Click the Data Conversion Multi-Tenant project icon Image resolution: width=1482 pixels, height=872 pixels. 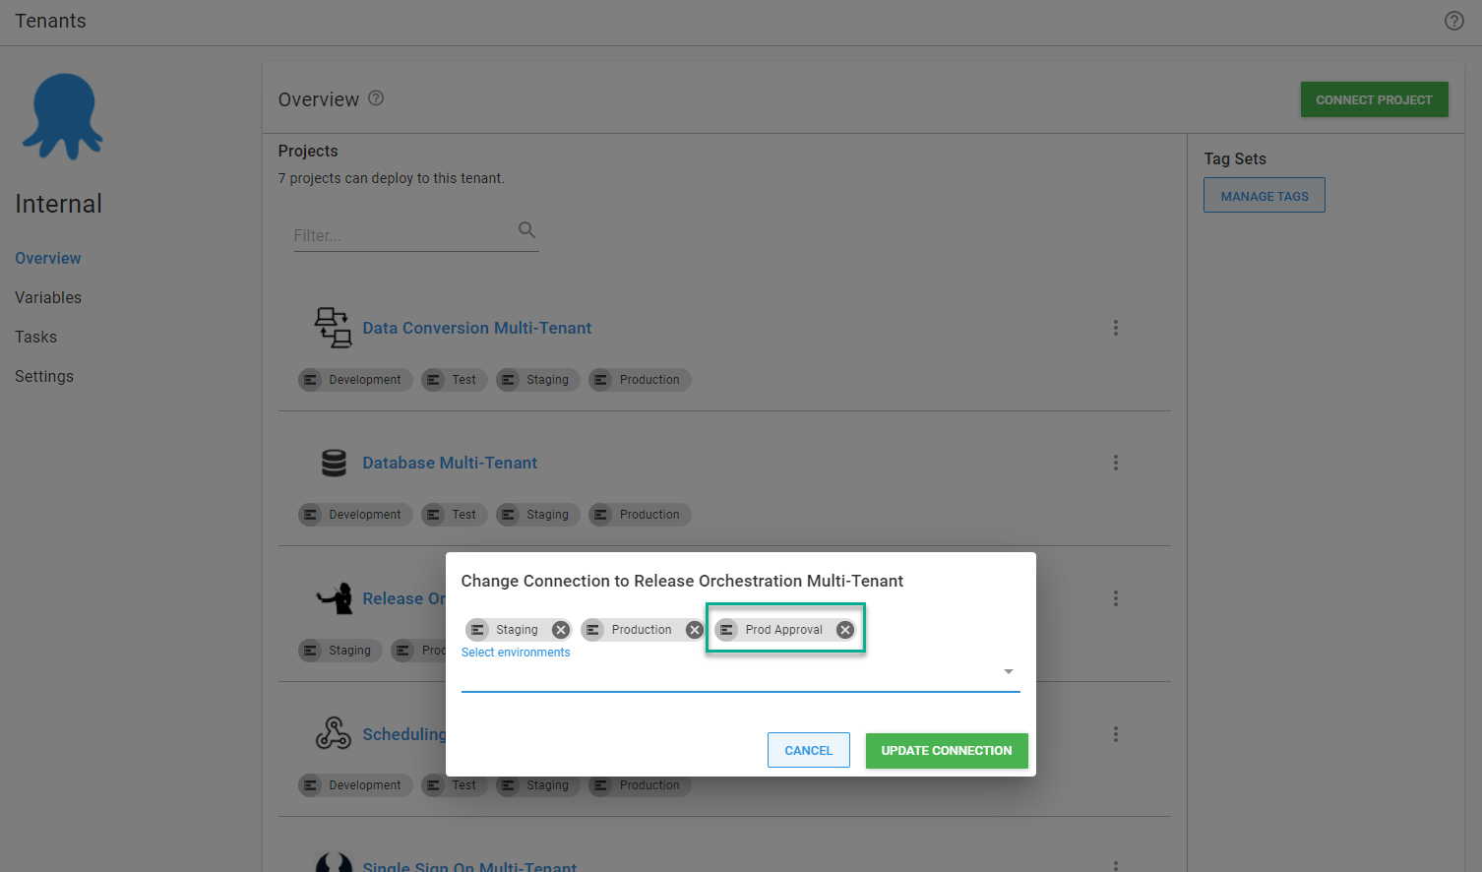pyautogui.click(x=333, y=328)
